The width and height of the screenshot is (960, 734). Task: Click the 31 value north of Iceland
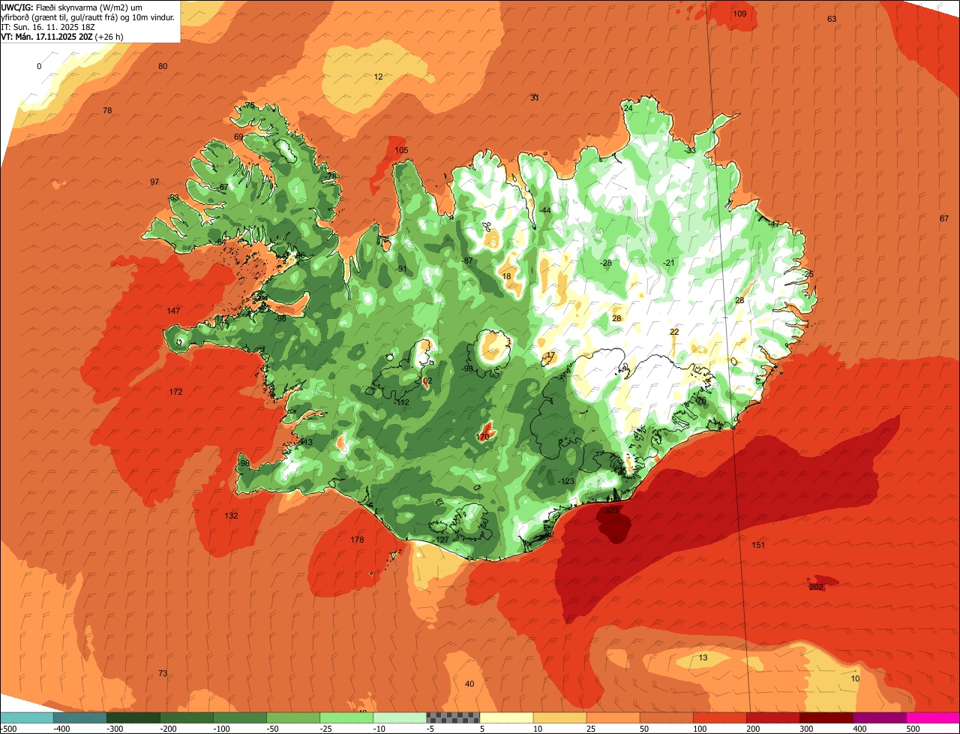535,98
